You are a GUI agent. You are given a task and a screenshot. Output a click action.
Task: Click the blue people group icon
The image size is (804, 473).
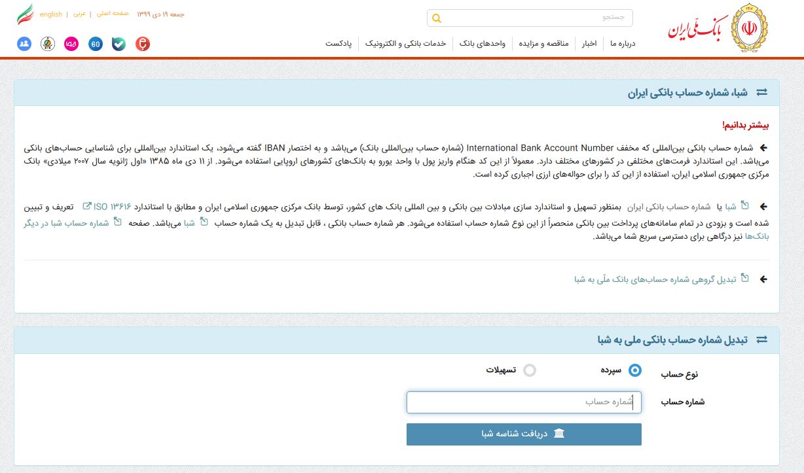24,44
